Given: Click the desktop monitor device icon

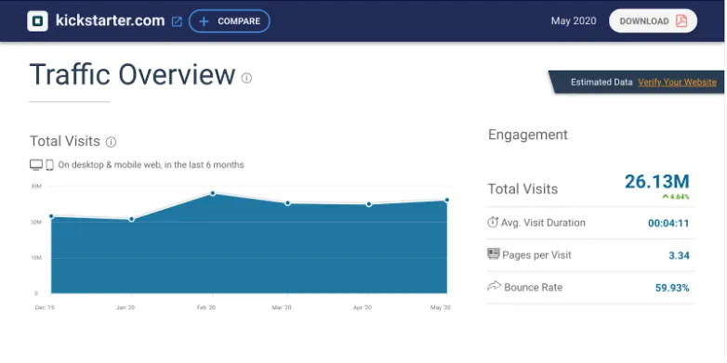Looking at the screenshot, I should (36, 165).
